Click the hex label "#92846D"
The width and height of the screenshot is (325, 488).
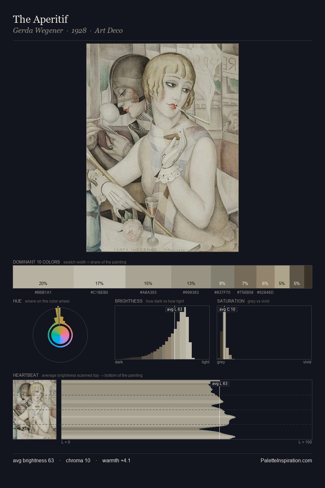[x=266, y=292]
